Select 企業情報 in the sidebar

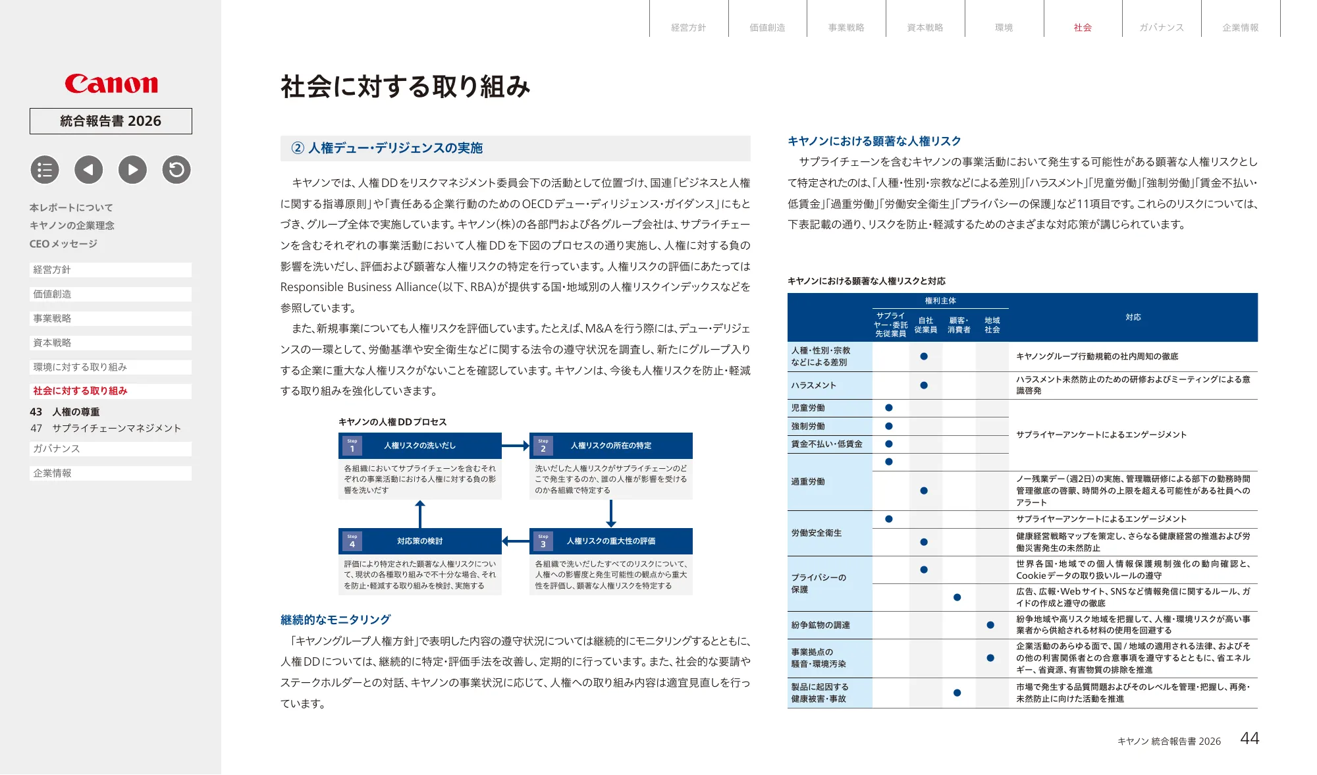[111, 473]
